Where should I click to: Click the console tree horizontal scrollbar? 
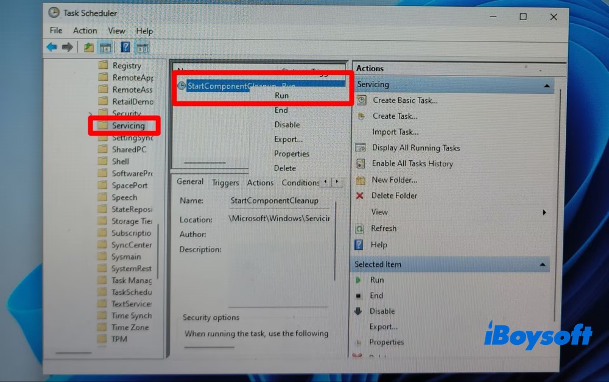[x=74, y=353]
